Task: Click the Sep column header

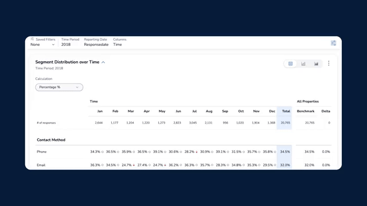Action: point(225,111)
